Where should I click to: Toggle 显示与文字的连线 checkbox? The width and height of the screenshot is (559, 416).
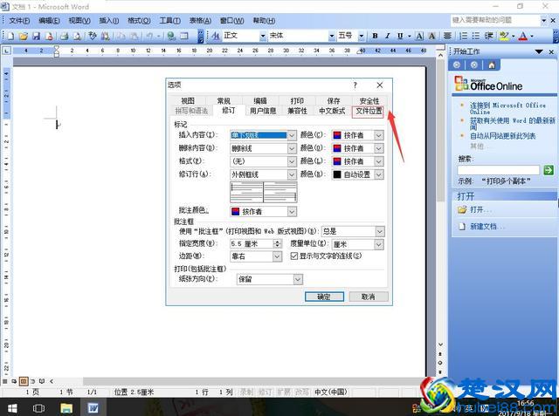[293, 256]
